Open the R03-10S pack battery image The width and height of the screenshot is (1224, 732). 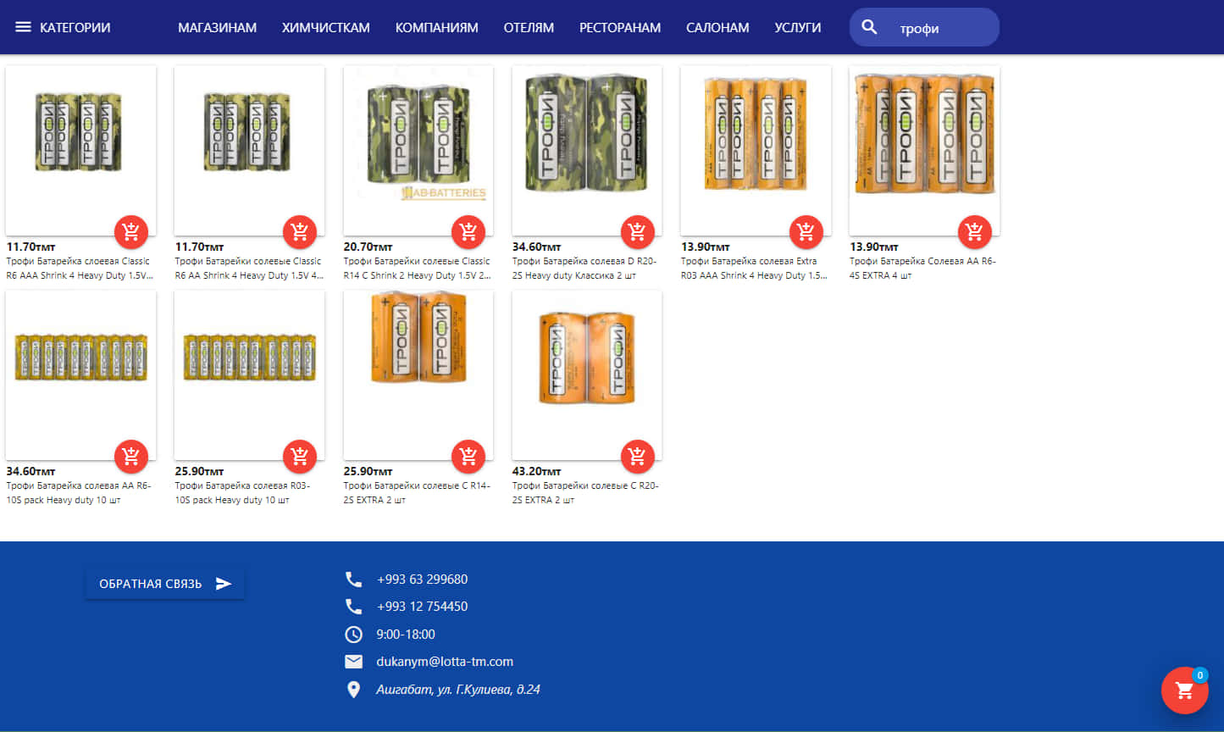point(249,375)
